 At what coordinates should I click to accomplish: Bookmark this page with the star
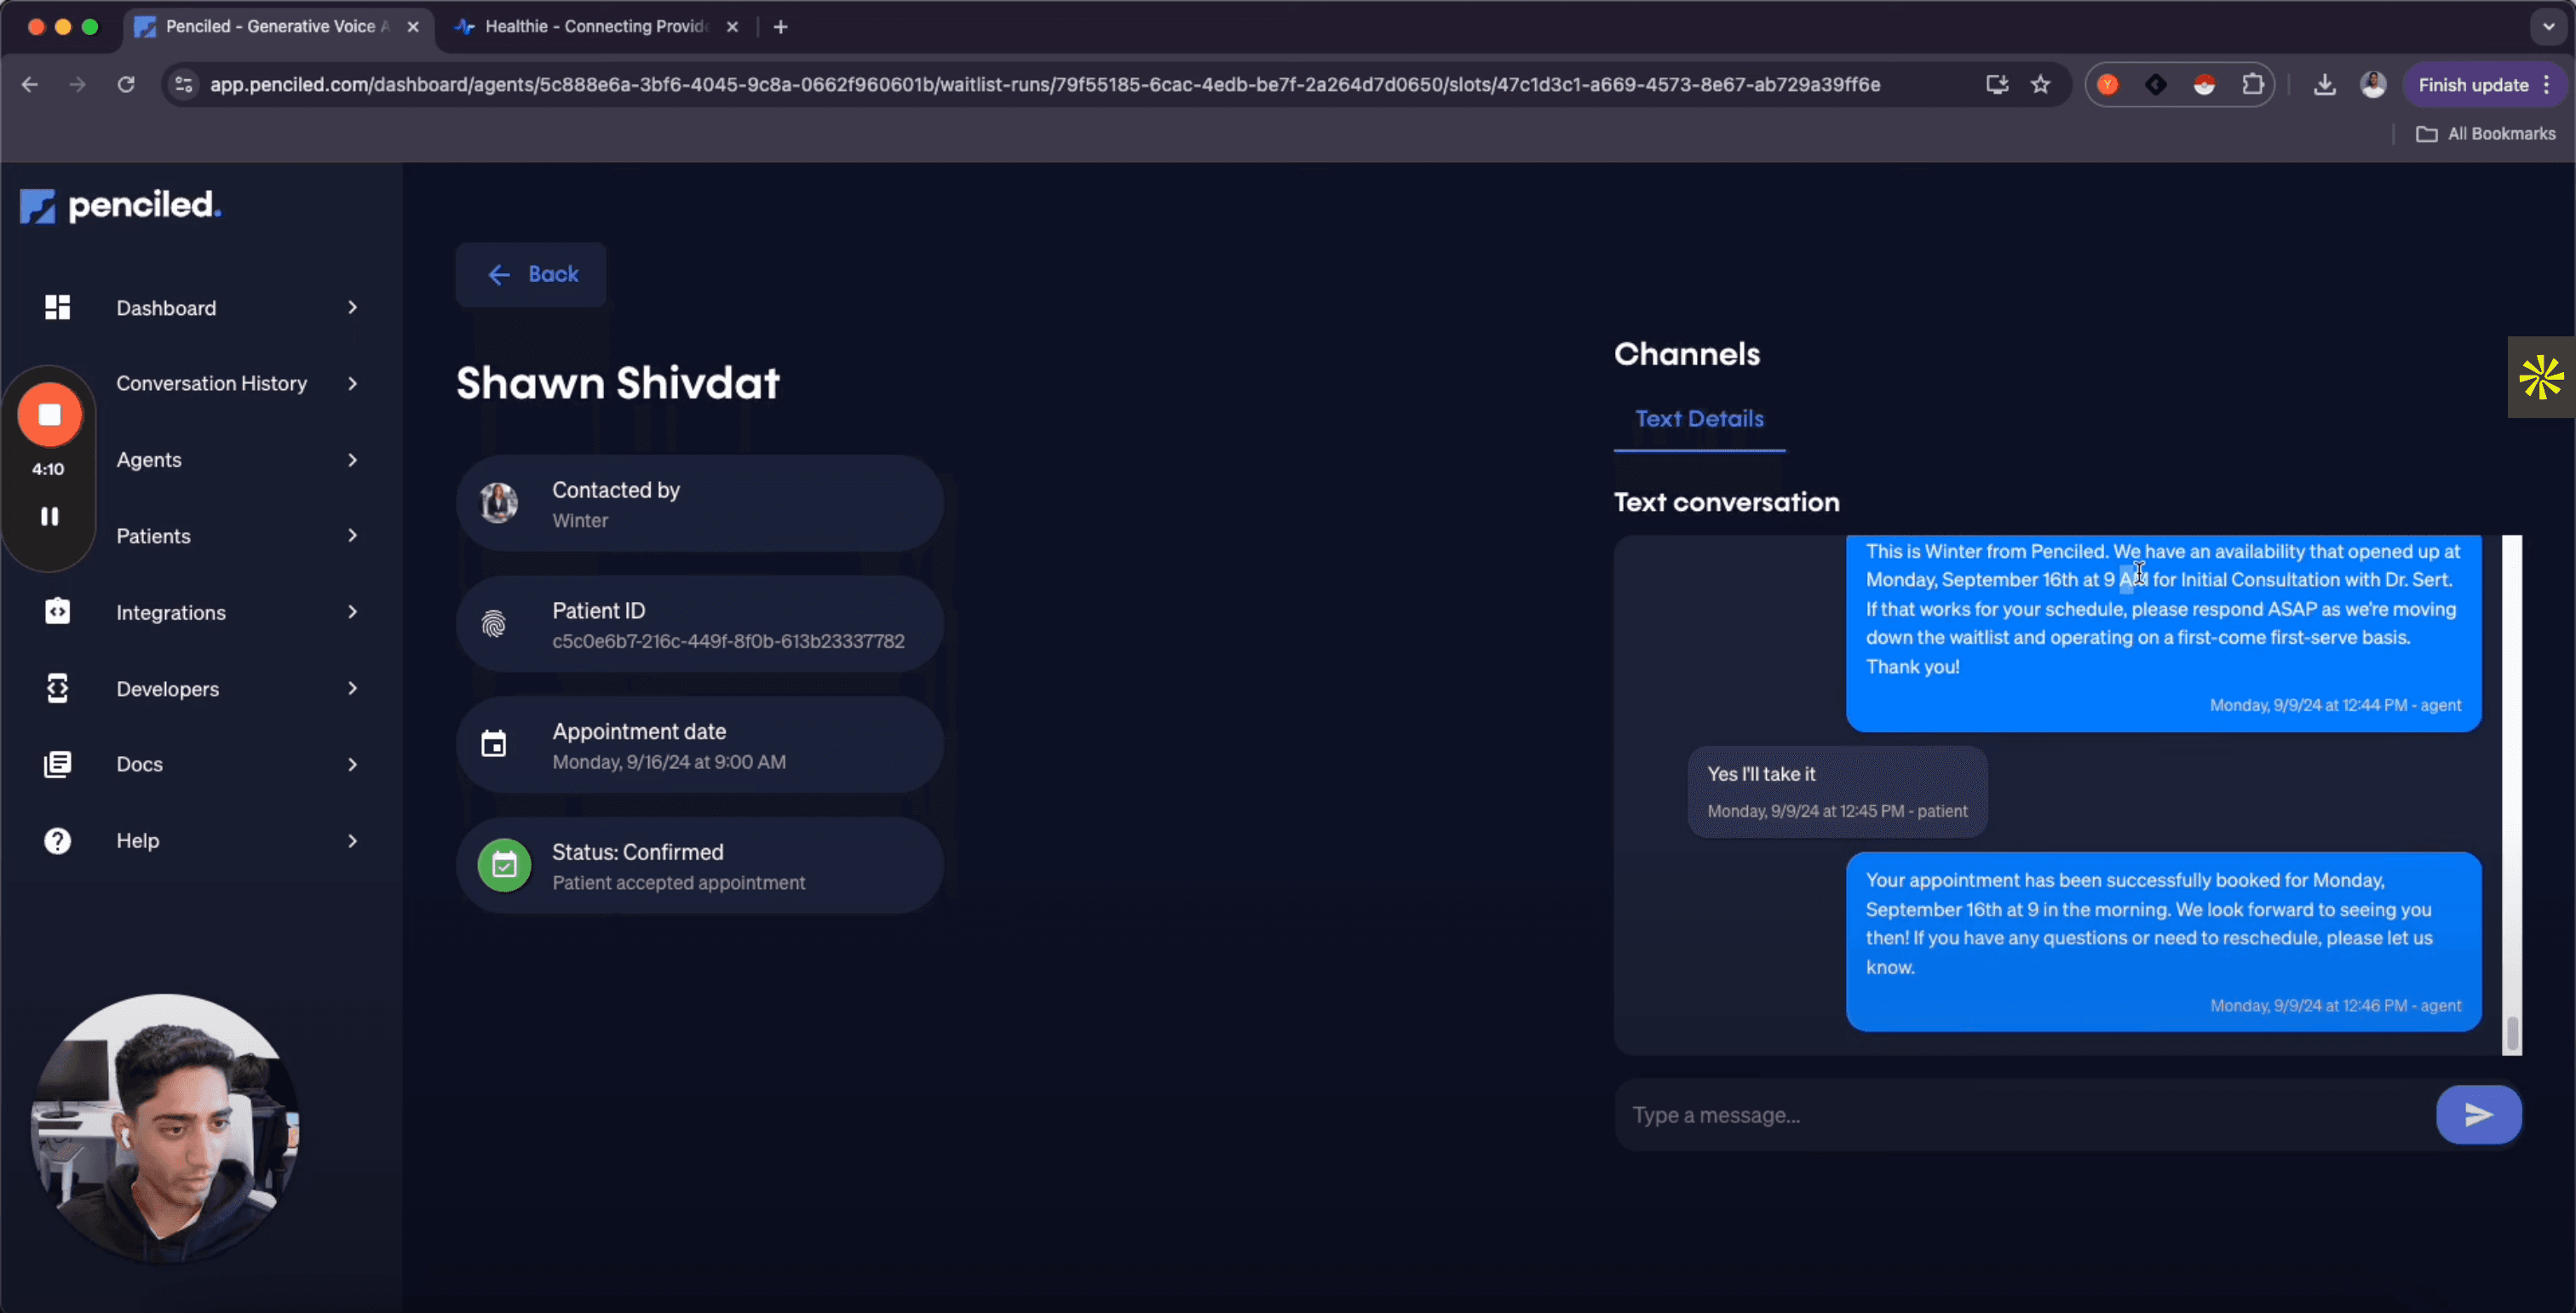(2041, 85)
